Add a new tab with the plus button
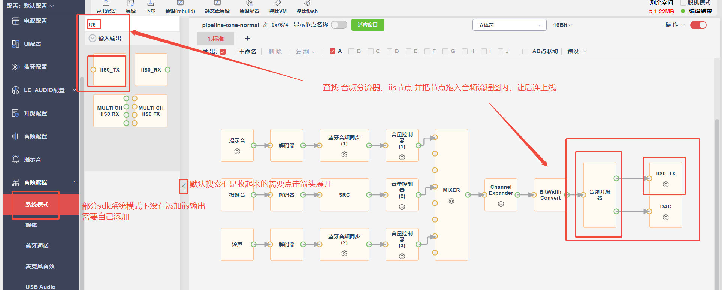The height and width of the screenshot is (290, 722). click(247, 38)
